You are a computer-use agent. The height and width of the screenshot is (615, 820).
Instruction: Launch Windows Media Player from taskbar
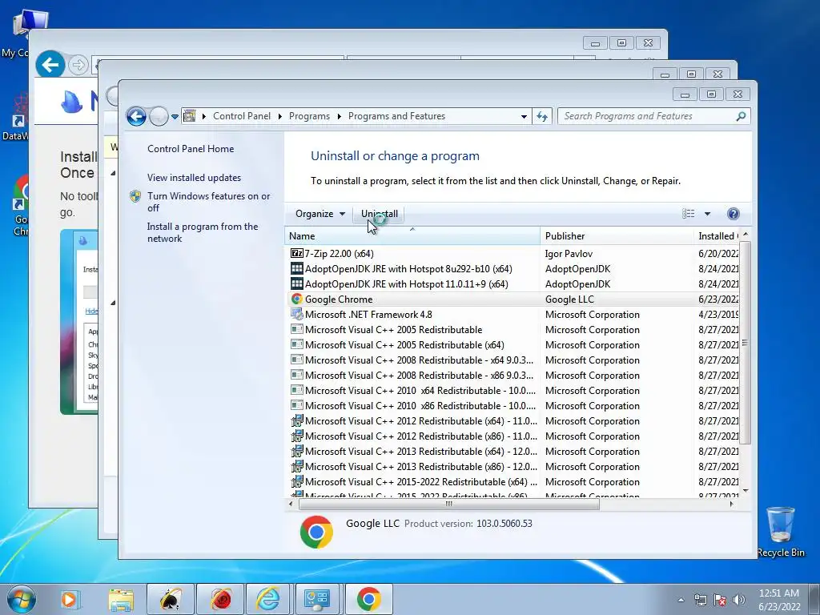(x=69, y=599)
